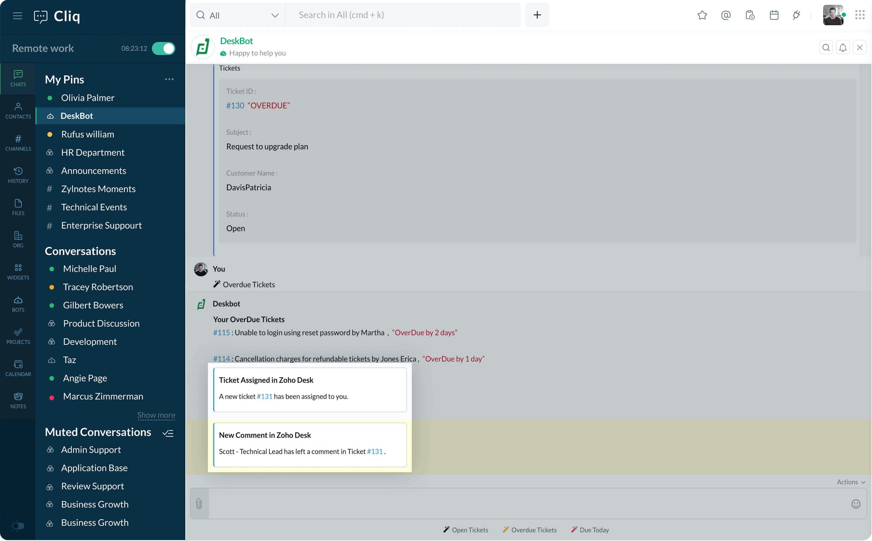The width and height of the screenshot is (872, 541).
Task: Open the apps grid icon
Action: tap(860, 15)
